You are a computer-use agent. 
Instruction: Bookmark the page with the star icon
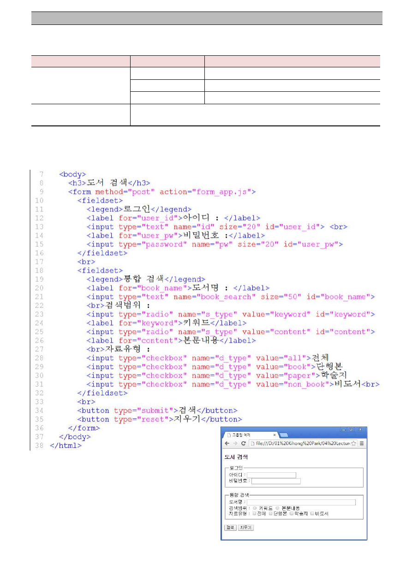pyautogui.click(x=353, y=444)
